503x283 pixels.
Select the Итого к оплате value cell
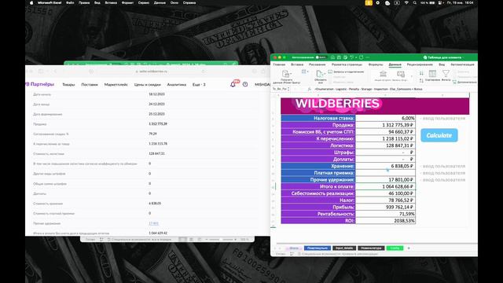click(x=385, y=186)
